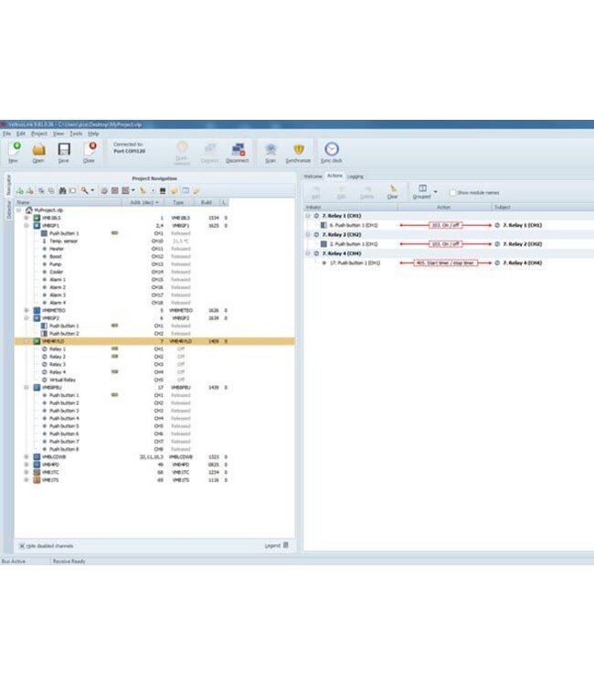The image size is (594, 686).
Task: Collapse the 7. Relay 4 (CH4) action group
Action: [x=308, y=253]
